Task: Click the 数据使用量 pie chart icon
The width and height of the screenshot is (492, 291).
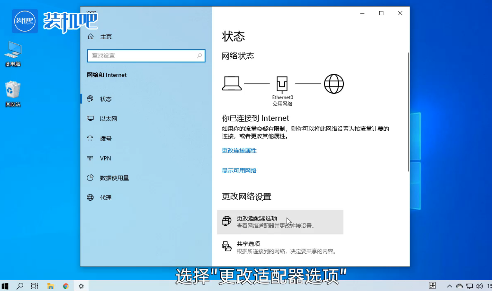Action: [90, 178]
